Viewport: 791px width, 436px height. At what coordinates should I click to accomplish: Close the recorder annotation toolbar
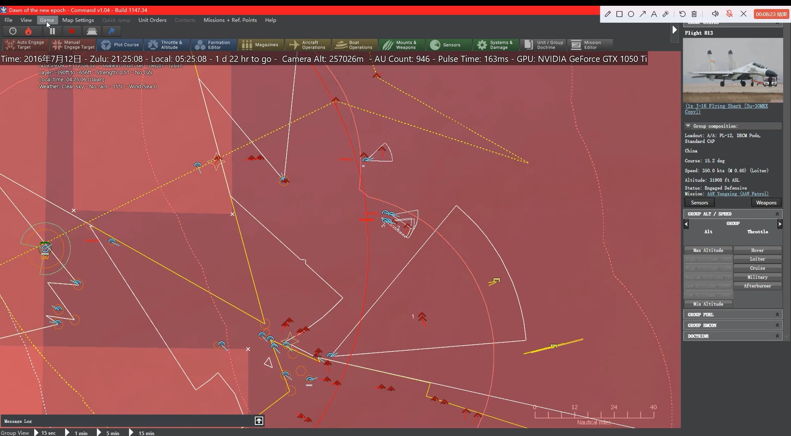coord(744,14)
